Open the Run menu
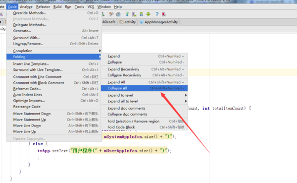The image size is (297, 183). pos(68,6)
